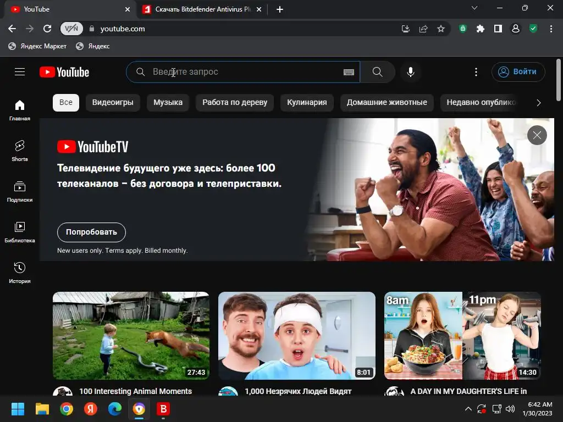Close the Bitdefender Antivirus tab
563x422 pixels.
pyautogui.click(x=259, y=9)
